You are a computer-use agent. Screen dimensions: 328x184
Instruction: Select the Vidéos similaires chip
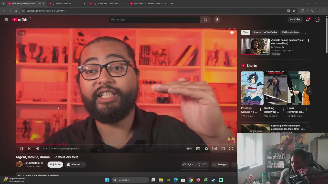tap(291, 32)
